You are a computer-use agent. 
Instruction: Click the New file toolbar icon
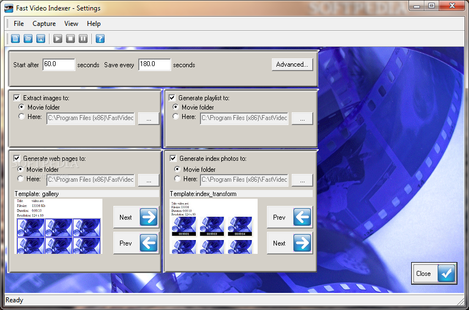click(x=15, y=39)
